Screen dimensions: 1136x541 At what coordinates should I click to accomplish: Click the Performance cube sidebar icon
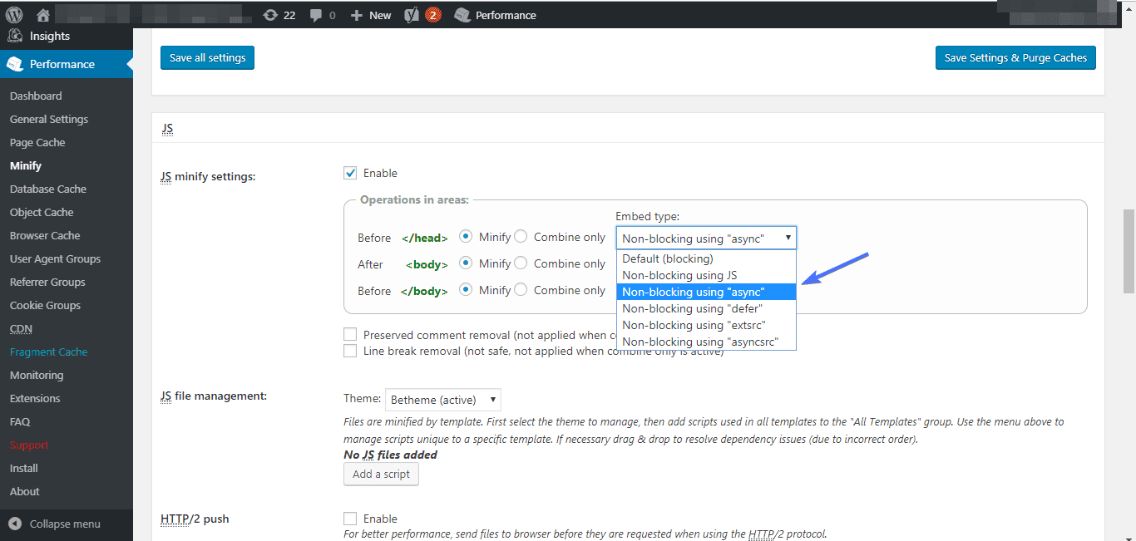14,64
